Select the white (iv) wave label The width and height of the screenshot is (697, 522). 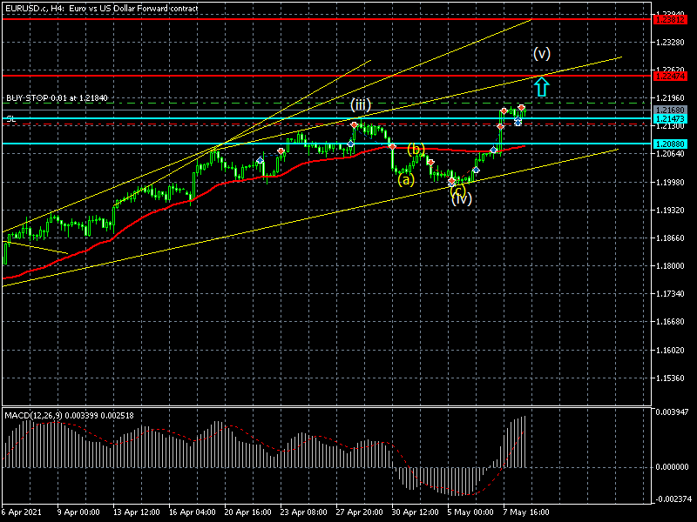pos(462,198)
